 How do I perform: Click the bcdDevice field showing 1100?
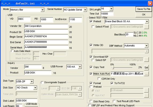[75, 20]
